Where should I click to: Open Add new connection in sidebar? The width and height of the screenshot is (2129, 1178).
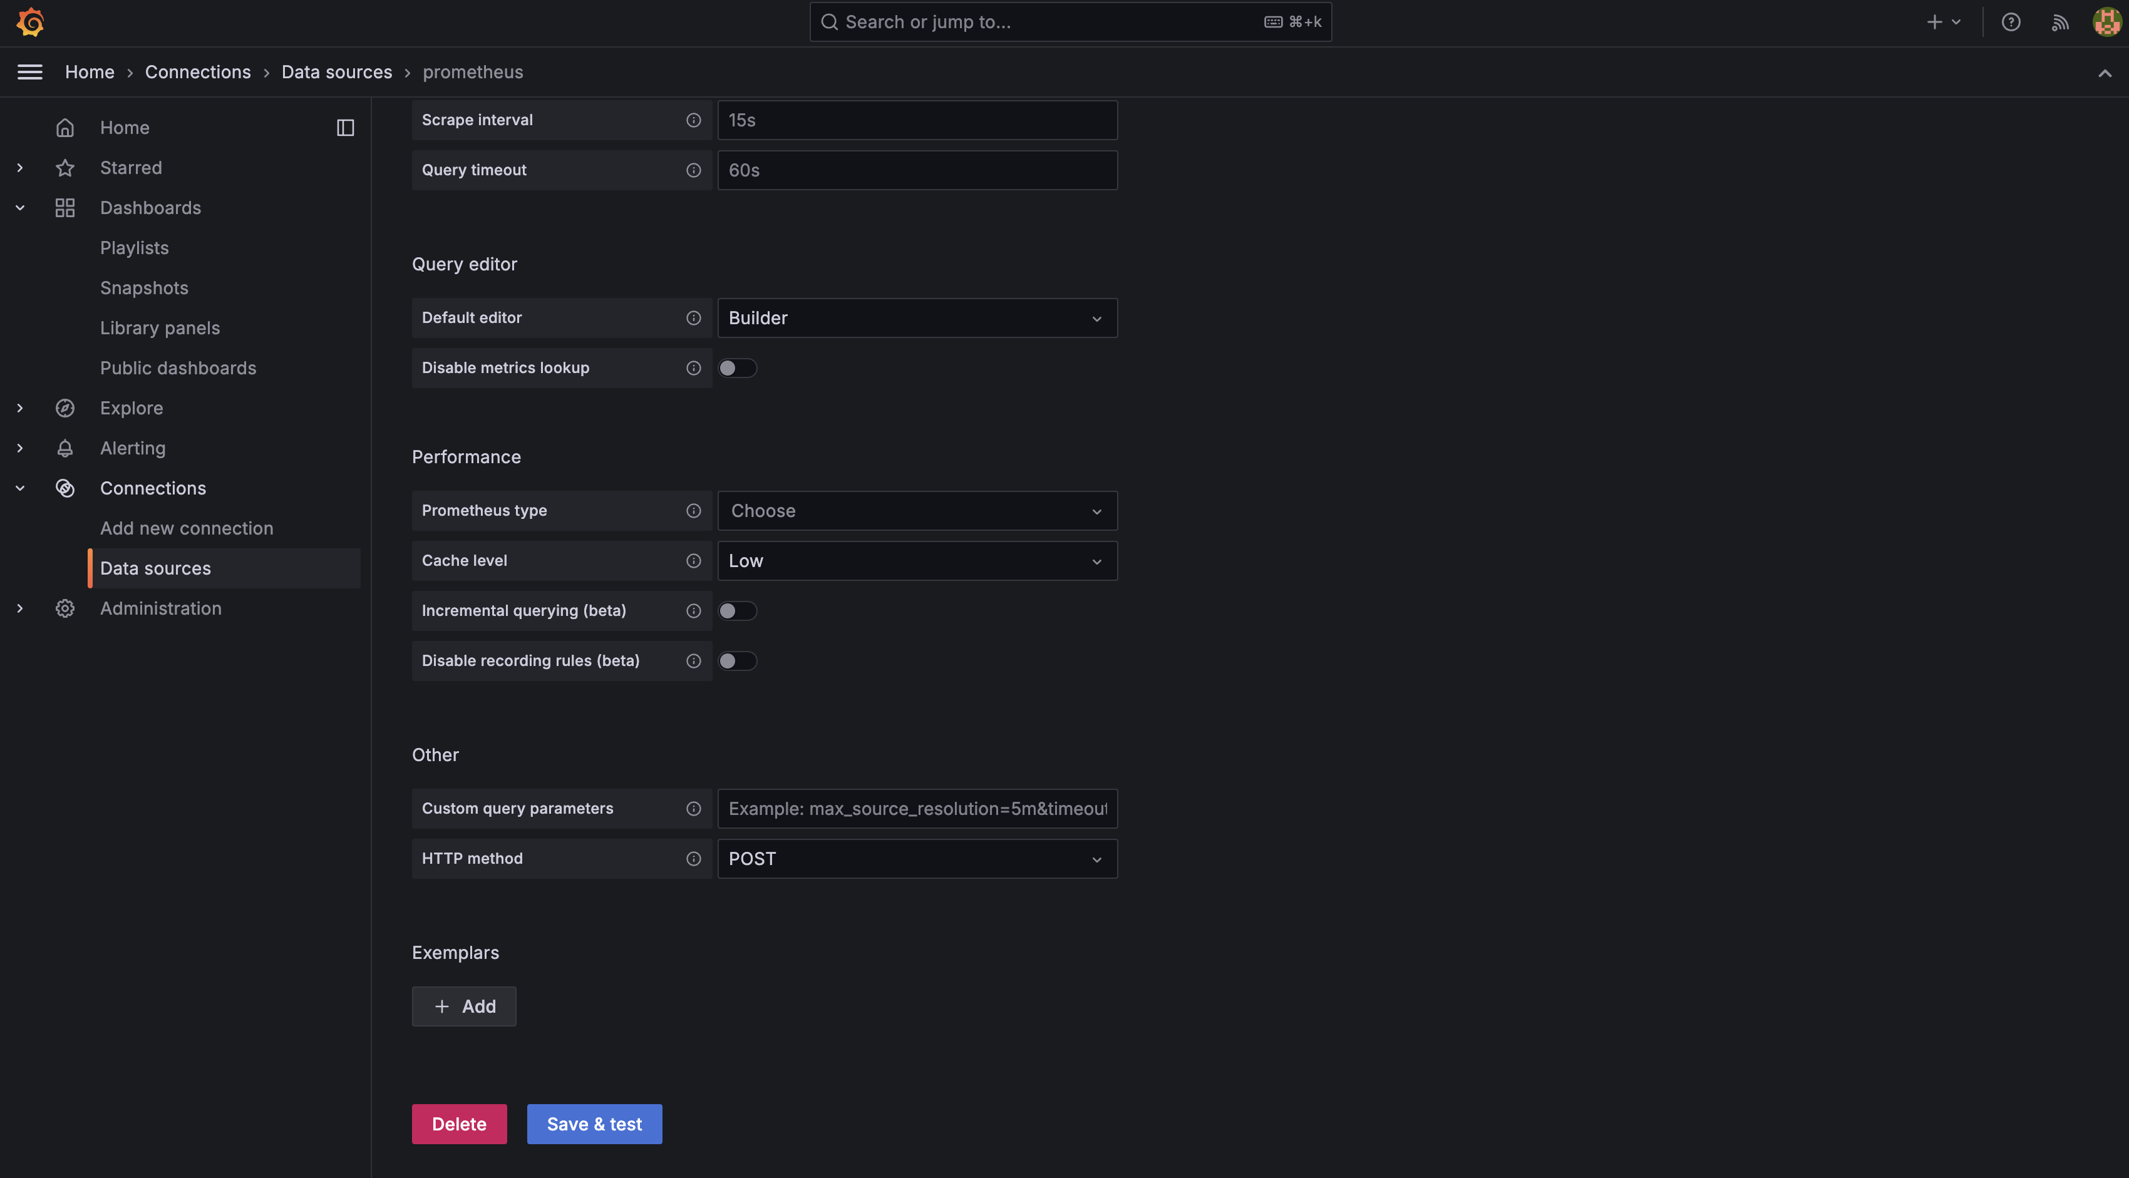coord(186,528)
